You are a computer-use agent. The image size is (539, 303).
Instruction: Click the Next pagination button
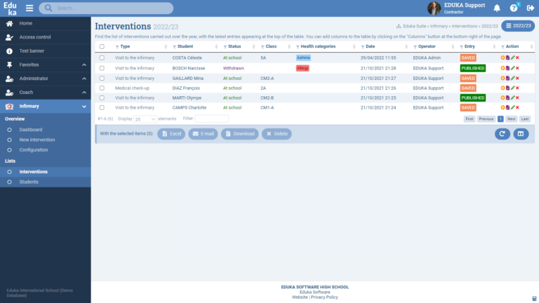coord(511,119)
